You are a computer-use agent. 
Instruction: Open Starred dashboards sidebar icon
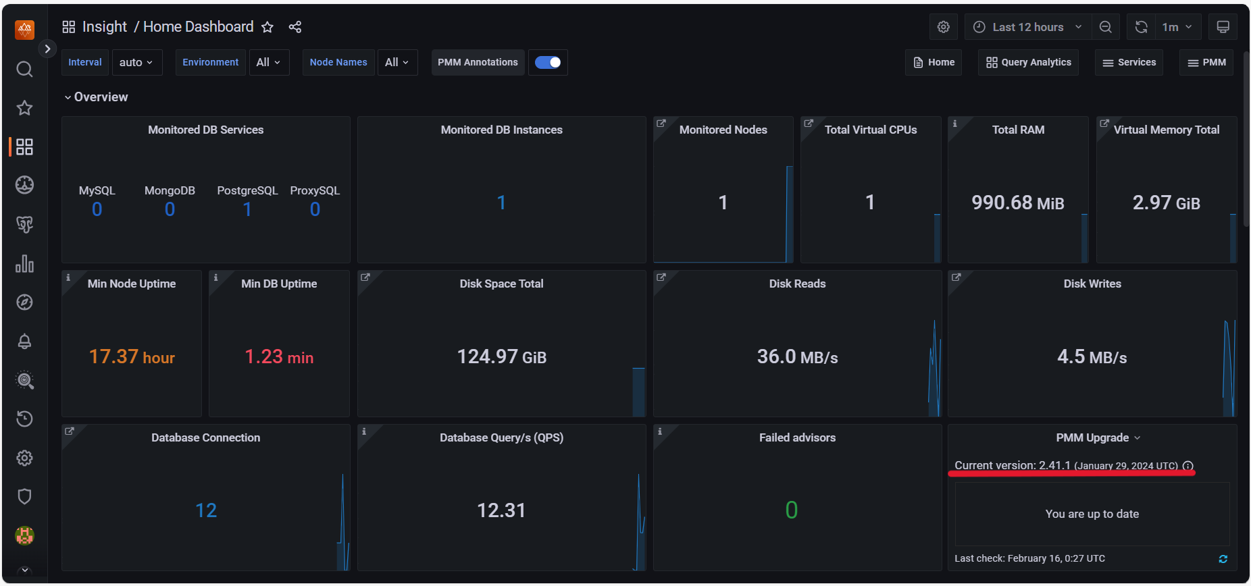tap(24, 108)
